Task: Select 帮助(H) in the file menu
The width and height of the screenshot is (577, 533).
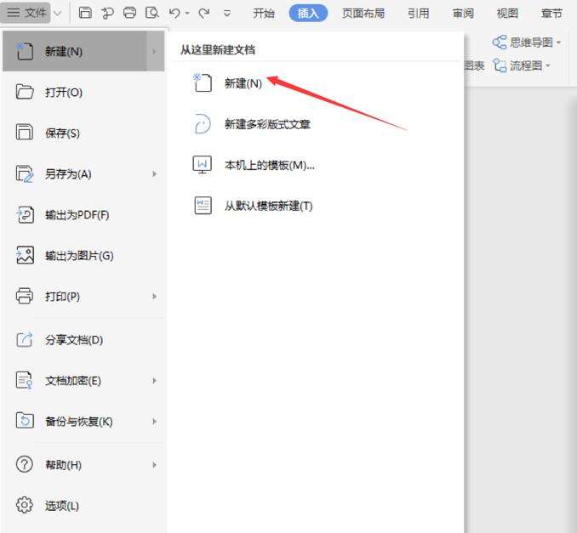Action: [x=83, y=465]
